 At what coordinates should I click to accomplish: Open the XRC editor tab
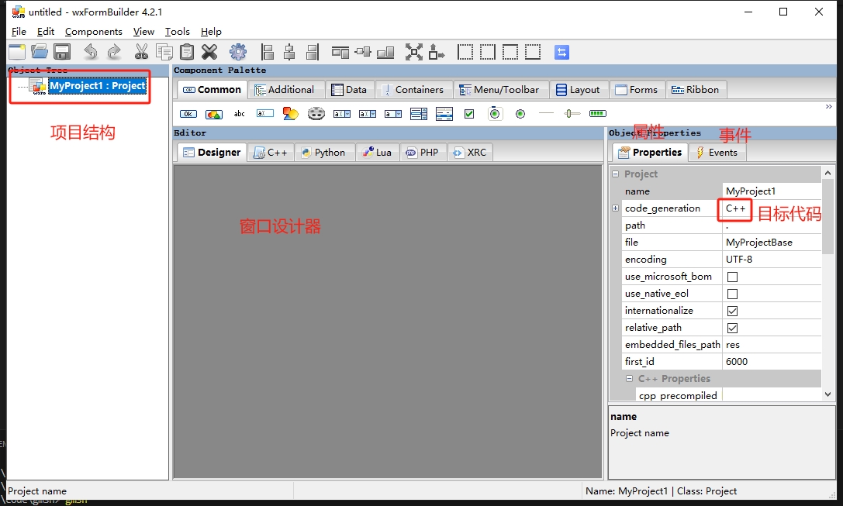pos(471,153)
